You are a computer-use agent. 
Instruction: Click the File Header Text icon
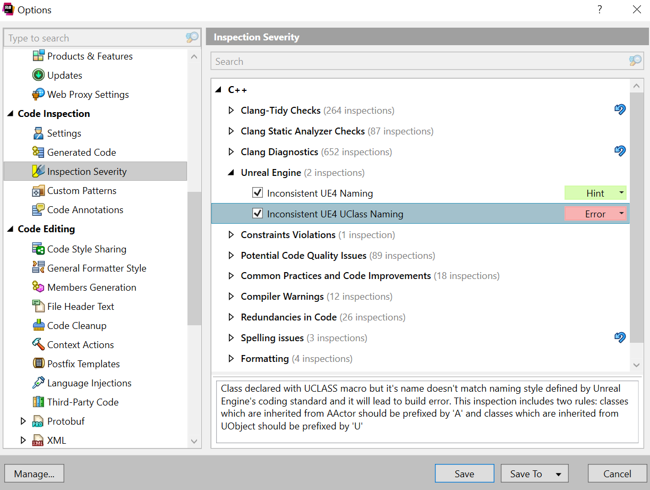click(x=38, y=306)
